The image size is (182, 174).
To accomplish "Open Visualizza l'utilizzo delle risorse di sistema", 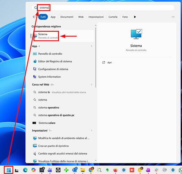I will [62, 161].
